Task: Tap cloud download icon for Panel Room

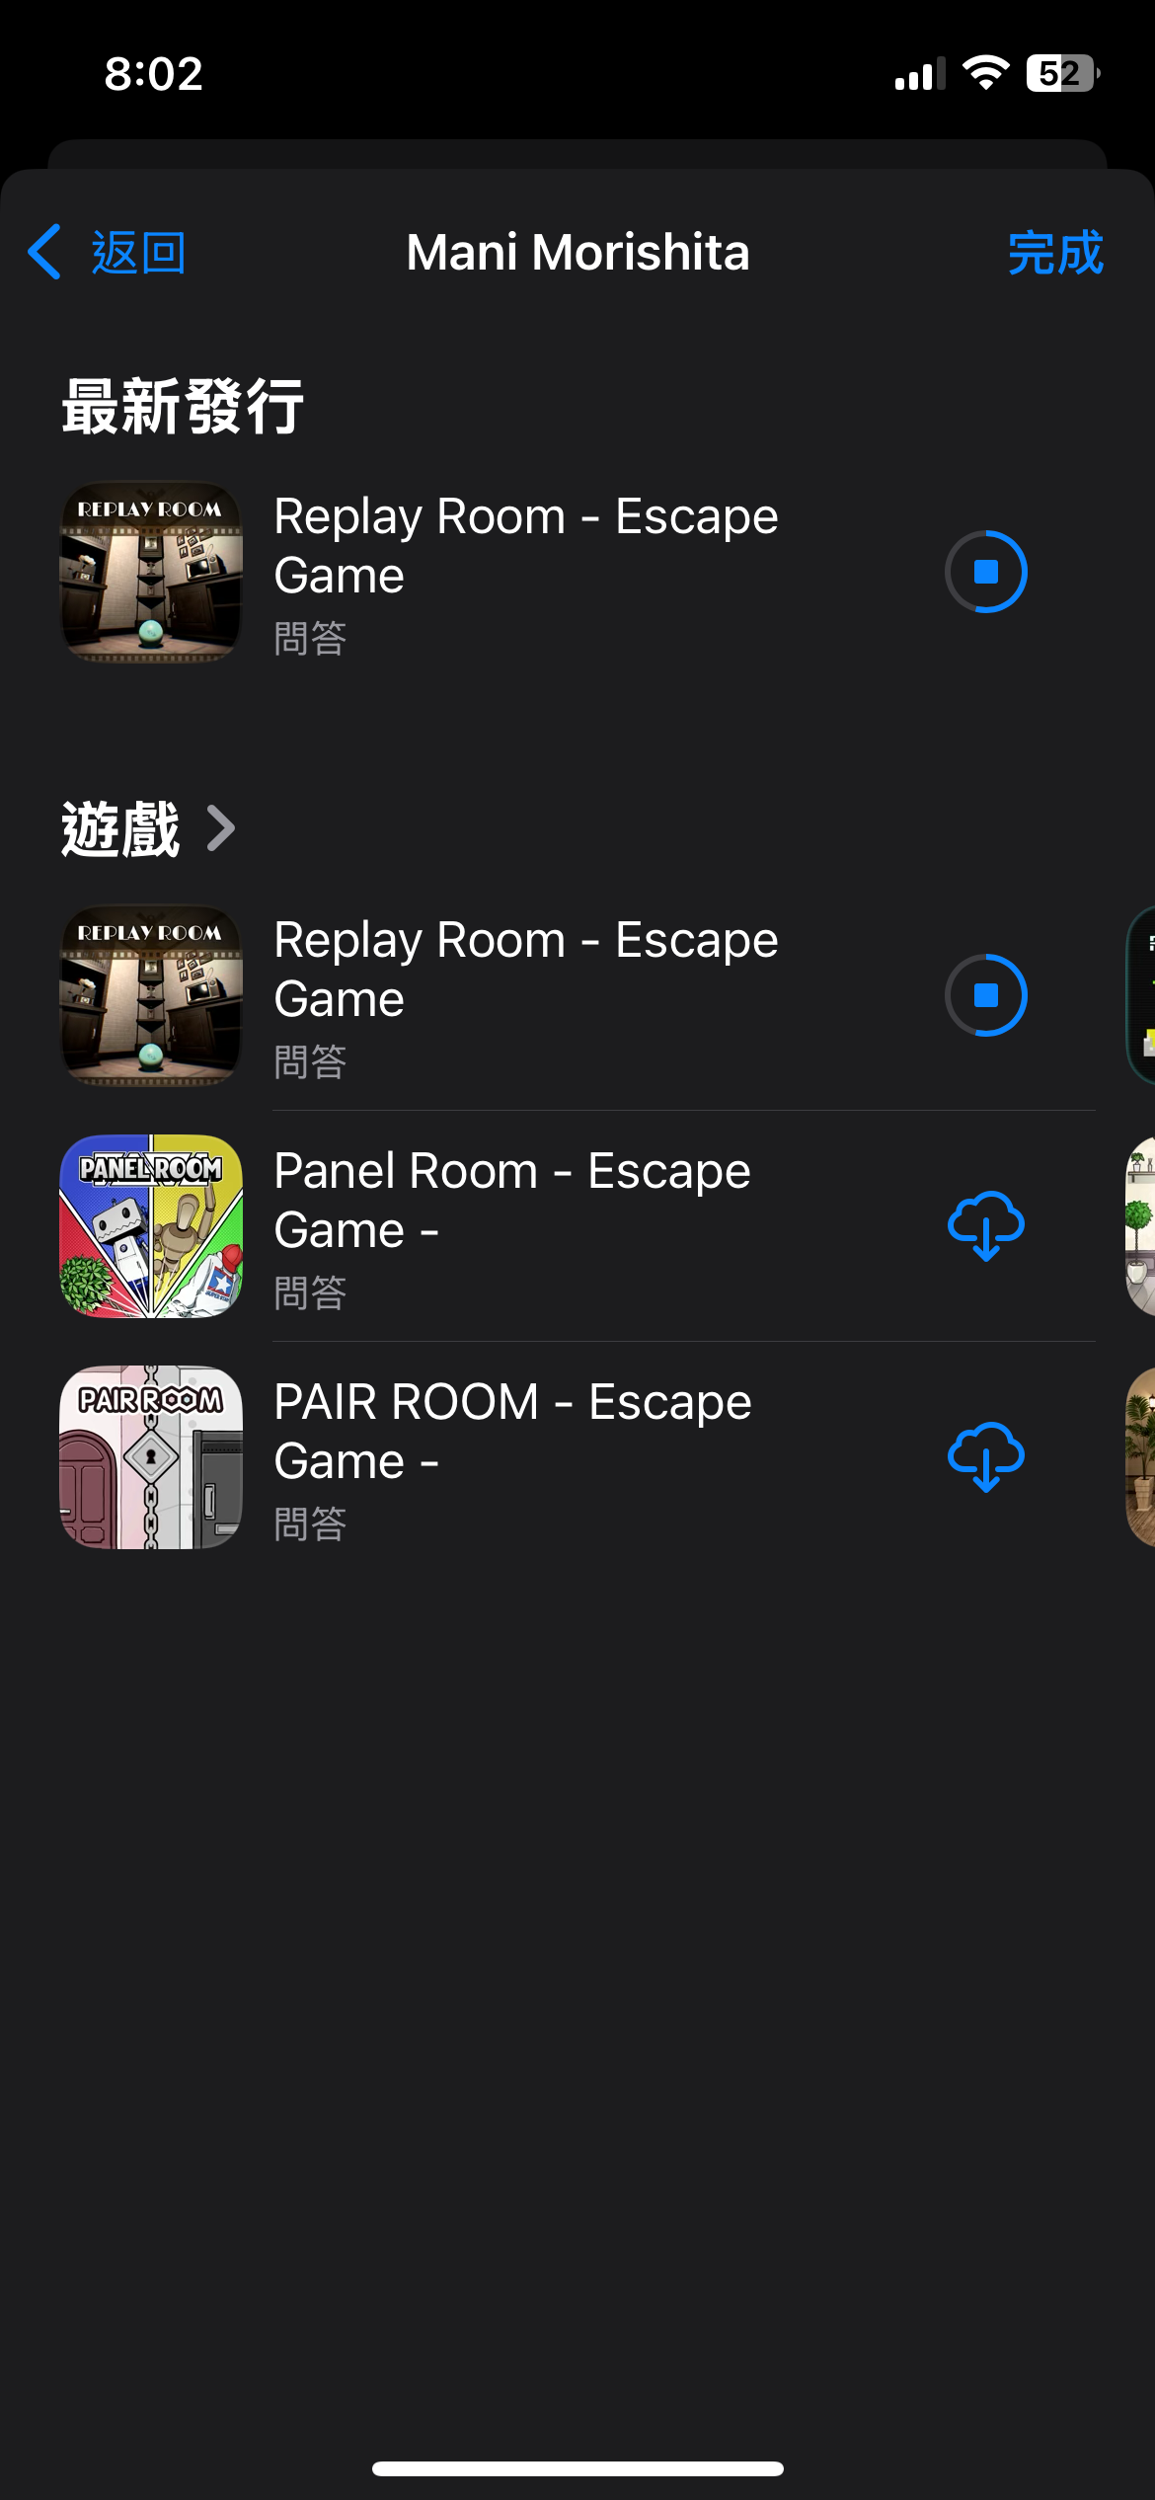Action: (x=985, y=1225)
